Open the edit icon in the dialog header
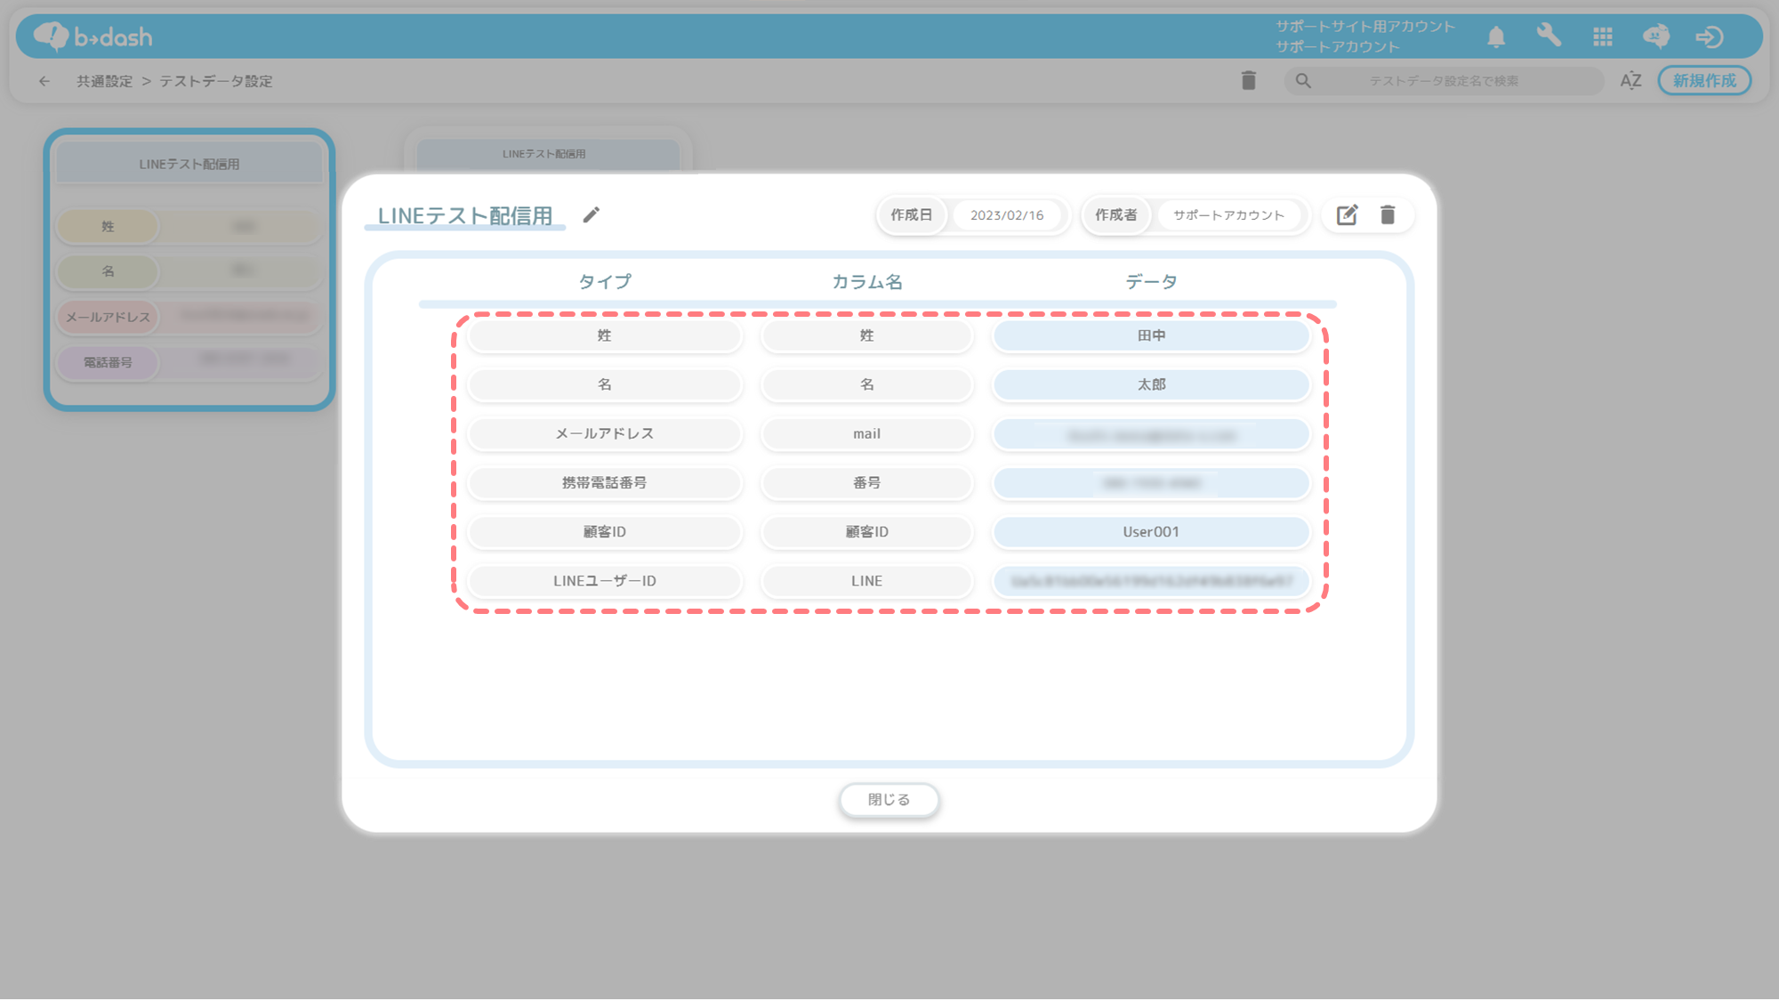Image resolution: width=1779 pixels, height=1001 pixels. pos(1347,215)
